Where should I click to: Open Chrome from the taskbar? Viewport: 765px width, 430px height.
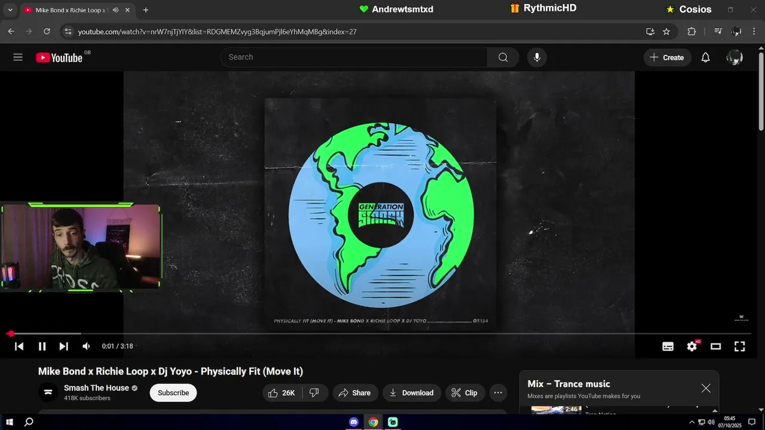pyautogui.click(x=373, y=422)
